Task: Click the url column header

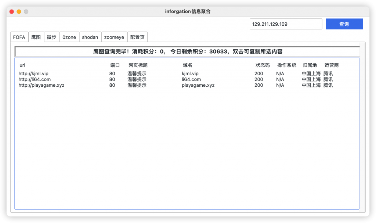Action: [x=22, y=65]
